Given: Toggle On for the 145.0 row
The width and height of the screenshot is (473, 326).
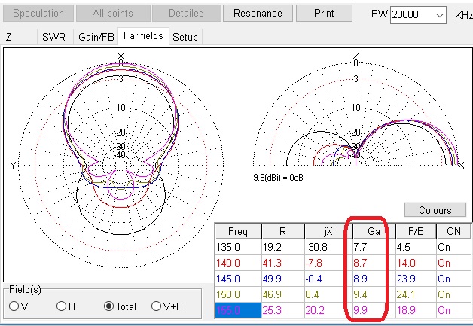Looking at the screenshot, I should (x=453, y=279).
